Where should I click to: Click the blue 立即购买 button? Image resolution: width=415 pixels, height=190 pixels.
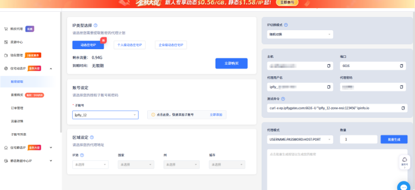(231, 64)
